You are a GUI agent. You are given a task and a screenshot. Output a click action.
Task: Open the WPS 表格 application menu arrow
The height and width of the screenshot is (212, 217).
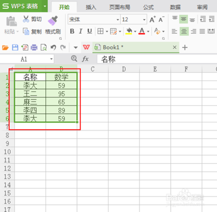click(44, 6)
